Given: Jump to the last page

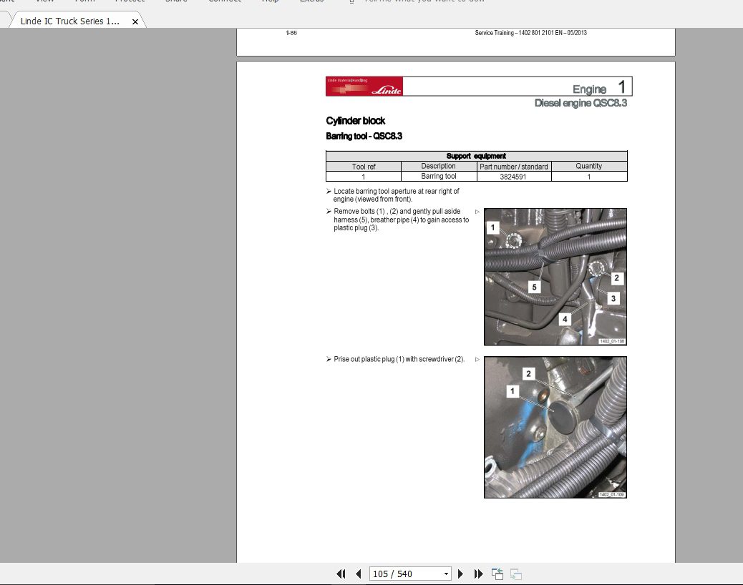Looking at the screenshot, I should (479, 574).
